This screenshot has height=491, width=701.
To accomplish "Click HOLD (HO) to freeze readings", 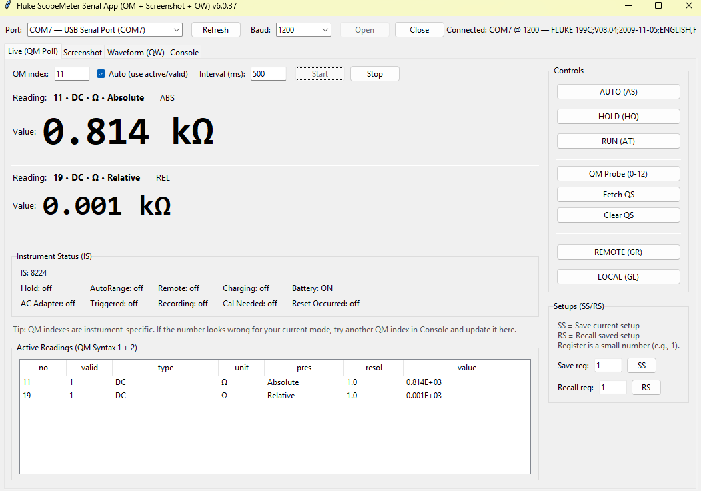I will point(618,117).
